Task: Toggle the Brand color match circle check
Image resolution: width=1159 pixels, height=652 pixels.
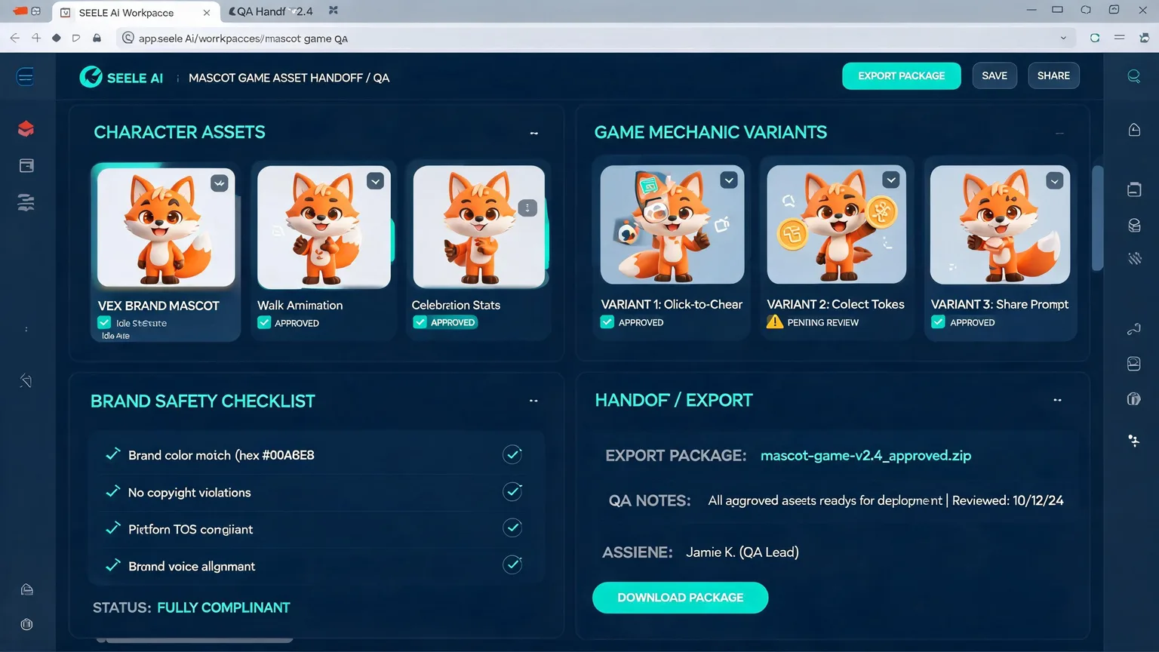Action: click(x=512, y=454)
